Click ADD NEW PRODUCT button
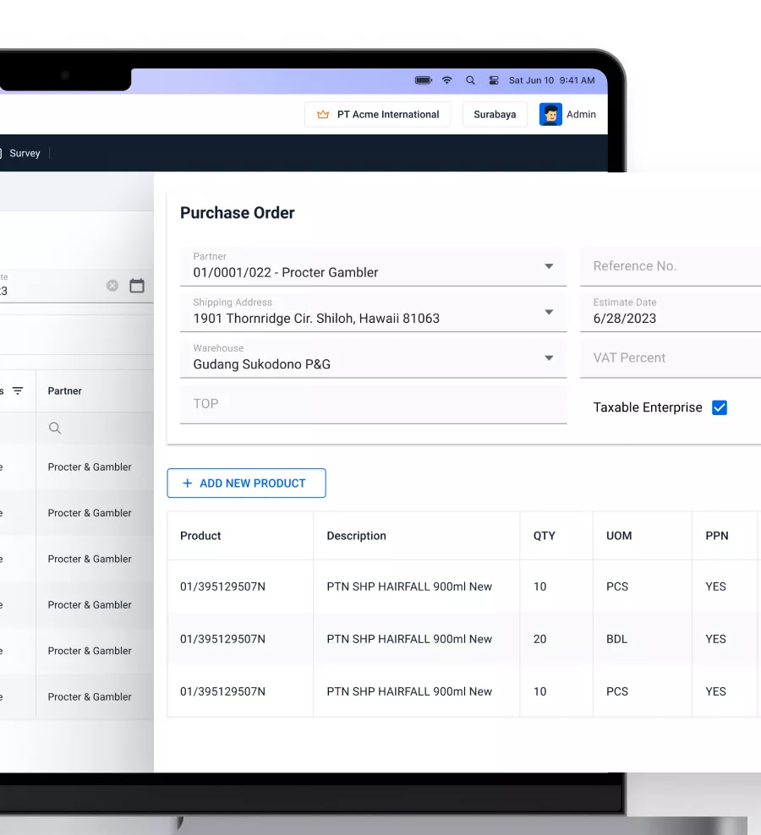Image resolution: width=761 pixels, height=835 pixels. (x=246, y=483)
